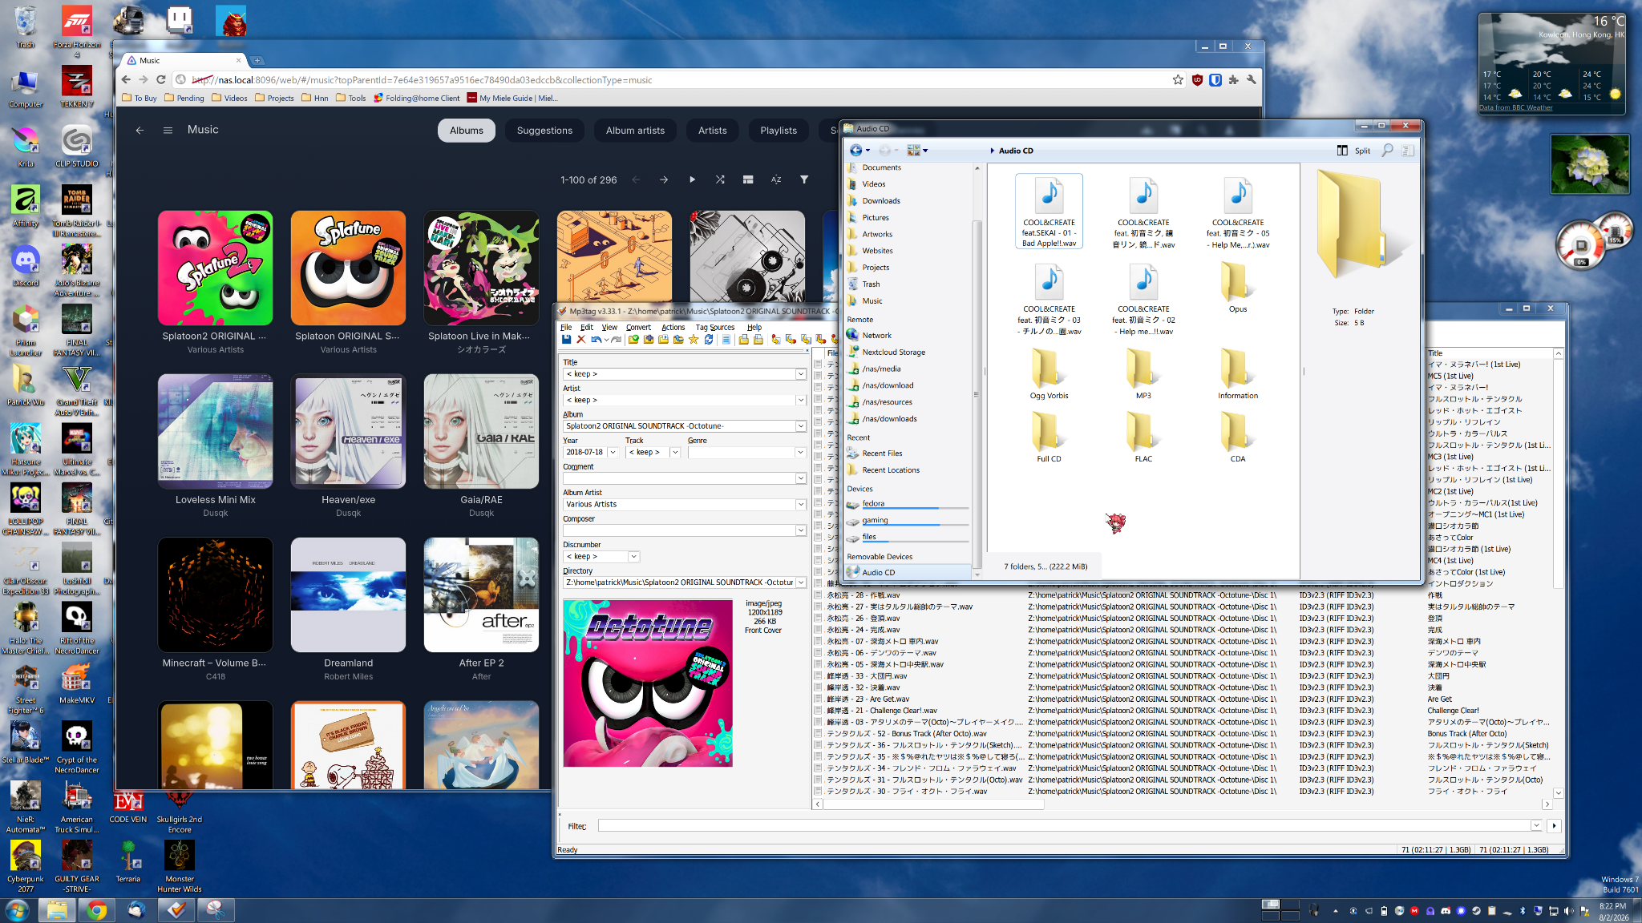Screen dimensions: 1642x923
Task: Click the search magnifier icon in Audio CD window
Action: 1387,151
